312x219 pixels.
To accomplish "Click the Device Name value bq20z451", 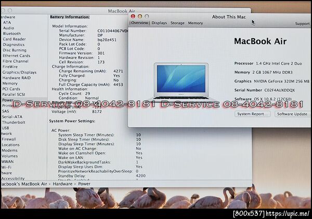I will coord(107,40).
